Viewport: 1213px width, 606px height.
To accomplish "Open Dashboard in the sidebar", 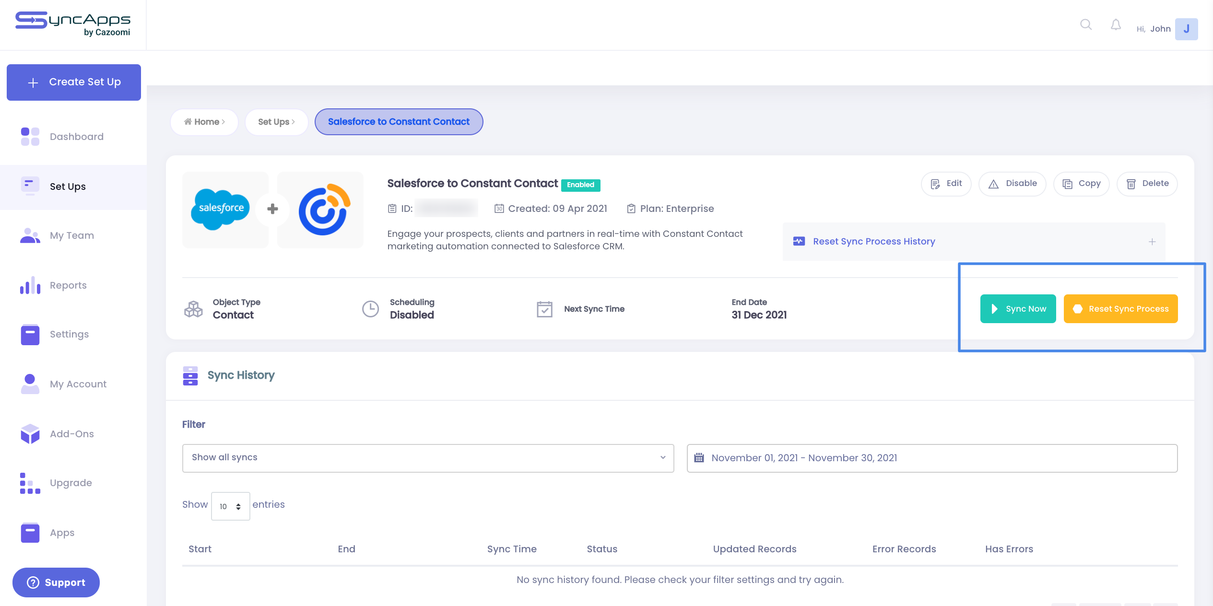I will coord(73,137).
